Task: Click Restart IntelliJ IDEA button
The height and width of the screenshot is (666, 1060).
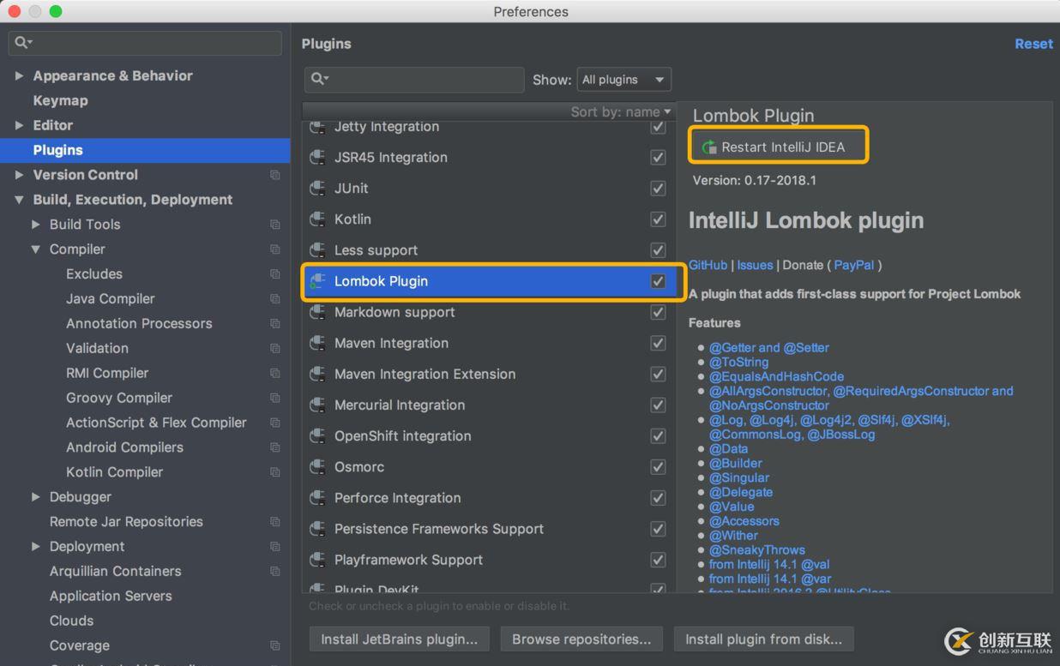Action: click(779, 147)
